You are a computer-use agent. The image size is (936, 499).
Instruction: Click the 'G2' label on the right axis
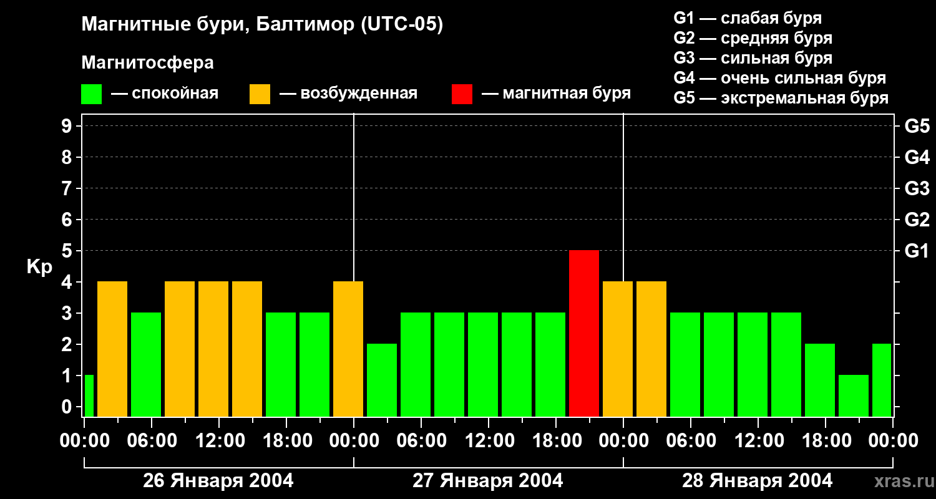tap(917, 220)
